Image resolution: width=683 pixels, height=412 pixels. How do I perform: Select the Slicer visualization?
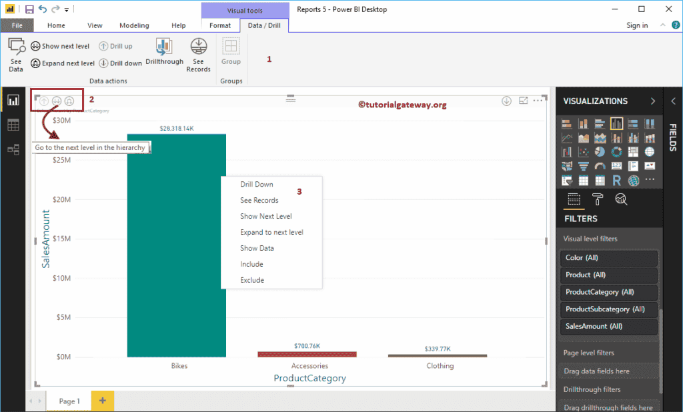[x=567, y=180]
